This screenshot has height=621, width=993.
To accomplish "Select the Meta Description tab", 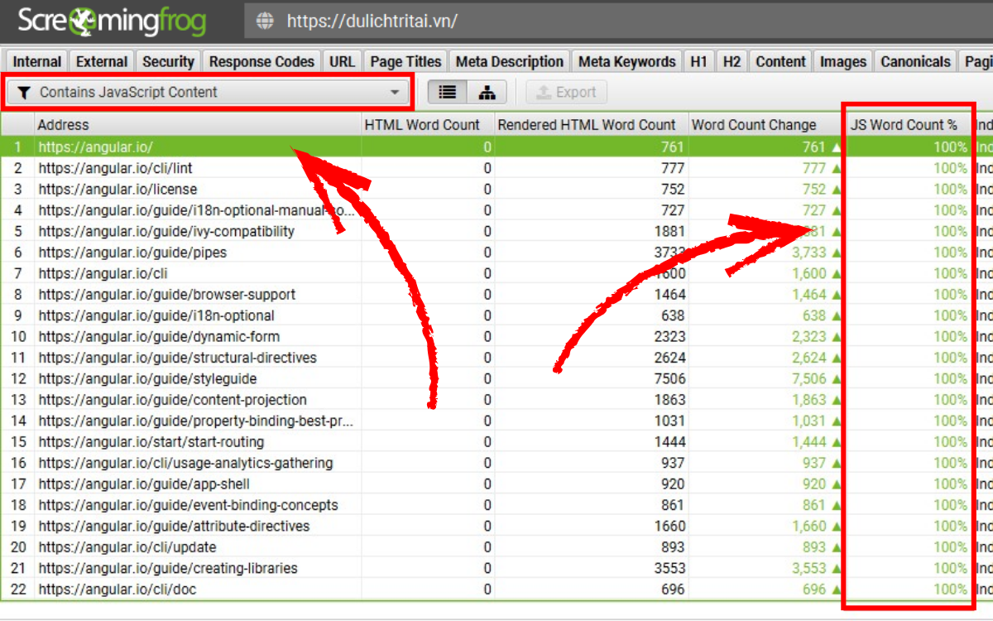I will [x=509, y=61].
